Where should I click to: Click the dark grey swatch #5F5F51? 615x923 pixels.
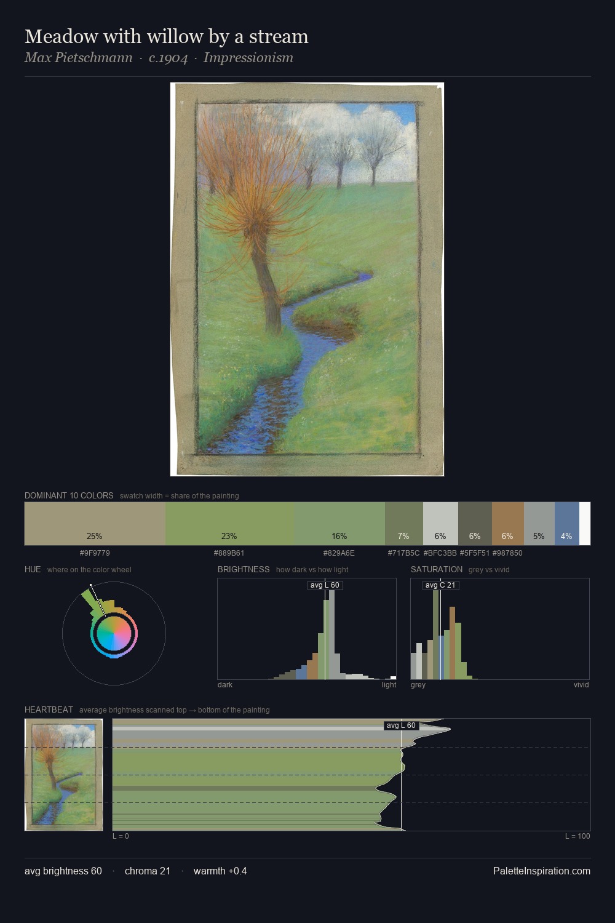(475, 524)
